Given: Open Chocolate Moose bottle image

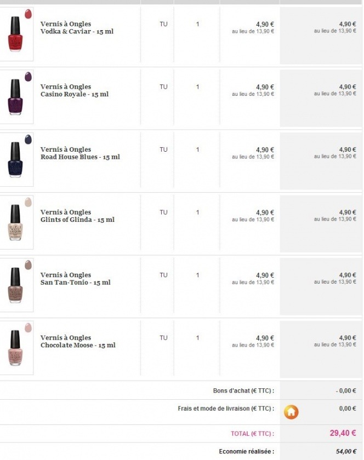Looking at the screenshot, I should 15,348.
